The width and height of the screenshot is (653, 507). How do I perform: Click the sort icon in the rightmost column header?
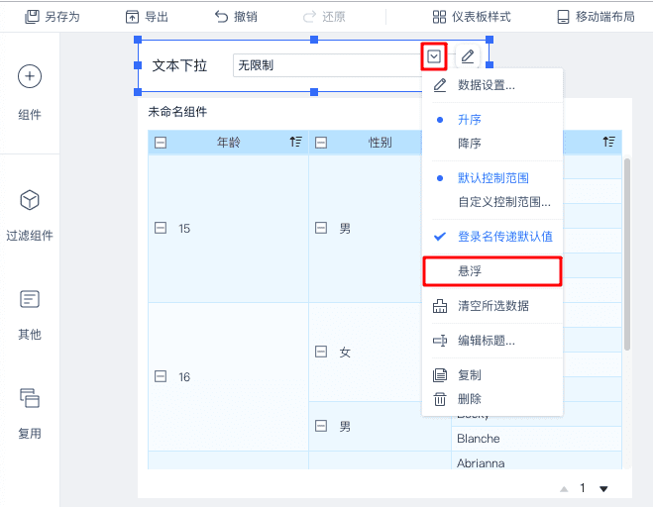coord(608,142)
